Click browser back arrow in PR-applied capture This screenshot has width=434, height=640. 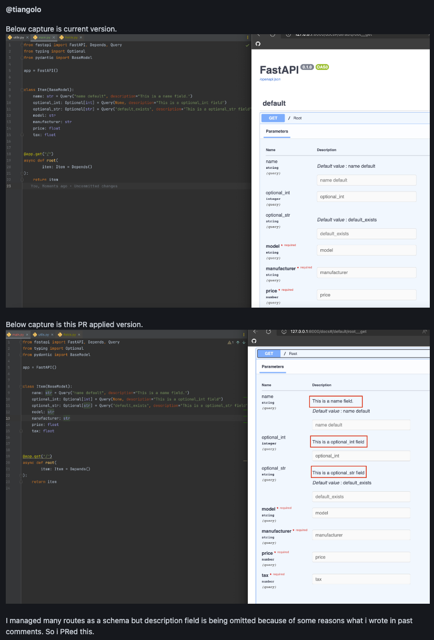[x=255, y=331]
